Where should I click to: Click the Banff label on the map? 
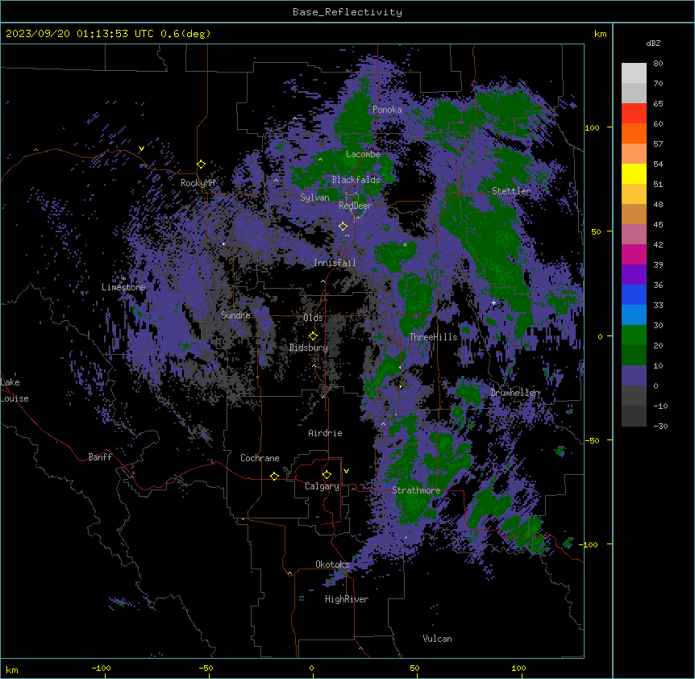tap(100, 457)
